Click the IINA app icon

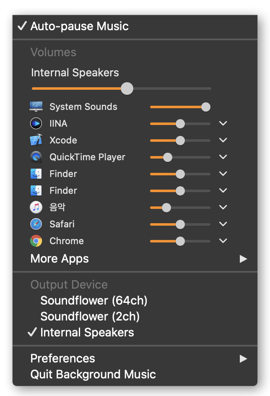click(x=36, y=123)
